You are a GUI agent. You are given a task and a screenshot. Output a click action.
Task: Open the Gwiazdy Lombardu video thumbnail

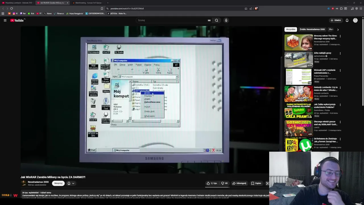click(x=299, y=94)
